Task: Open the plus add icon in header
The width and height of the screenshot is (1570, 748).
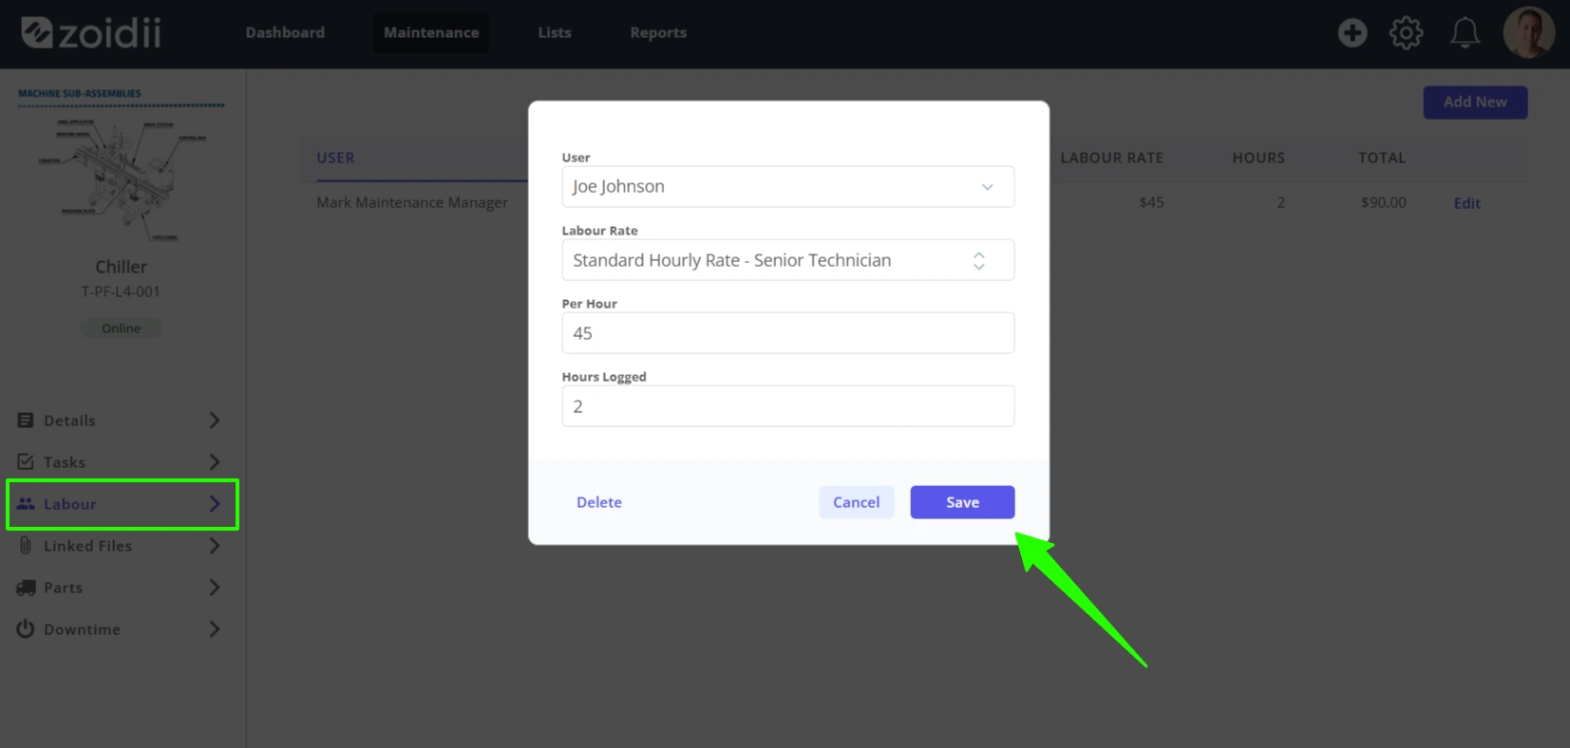Action: point(1352,33)
